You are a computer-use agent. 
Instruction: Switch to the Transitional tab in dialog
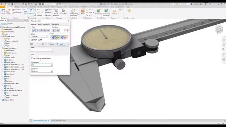click(46, 25)
